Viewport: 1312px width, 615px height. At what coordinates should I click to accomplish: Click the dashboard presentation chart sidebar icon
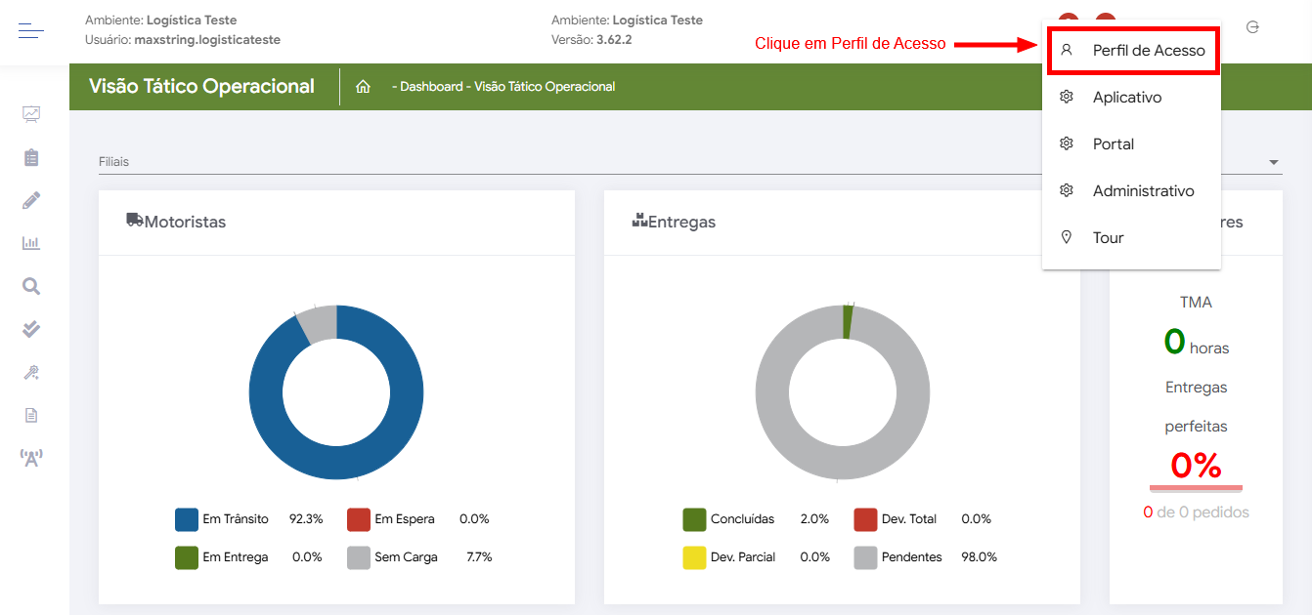coord(31,114)
